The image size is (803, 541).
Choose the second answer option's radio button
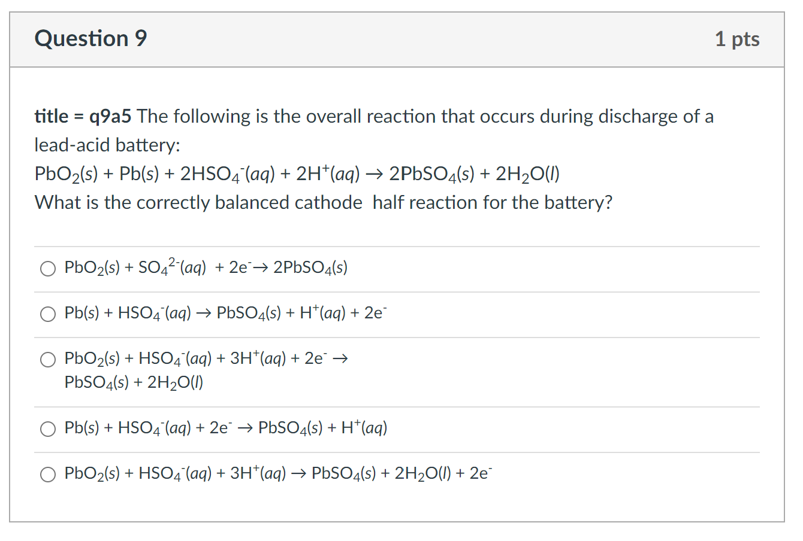pos(48,314)
